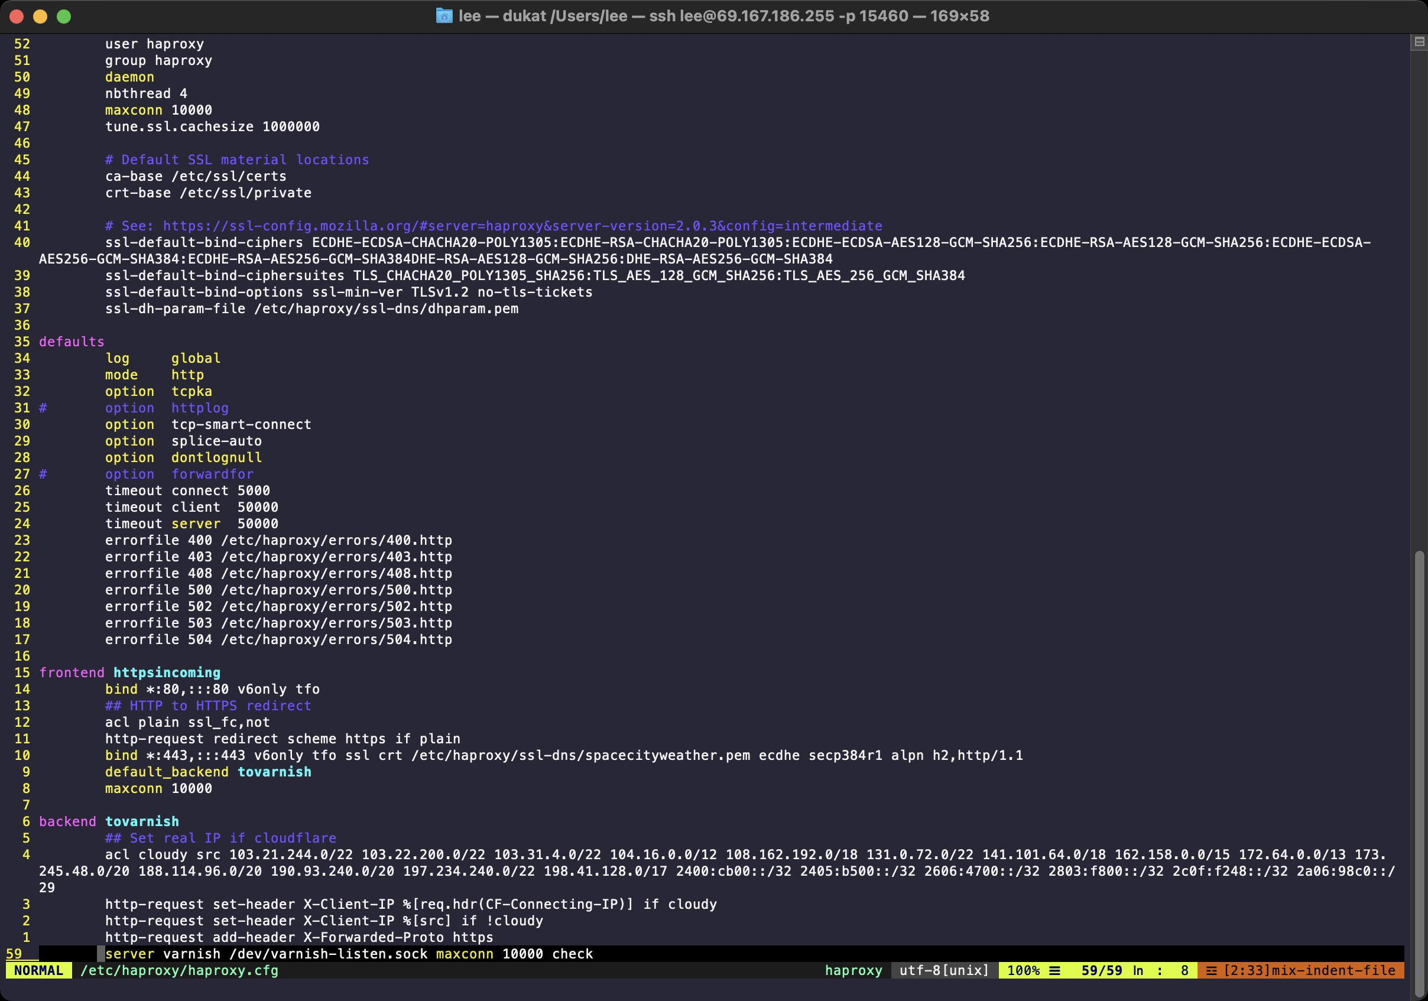The image size is (1428, 1001).
Task: Click the /etc/haproxy/haproxy.cfg filename in statusline
Action: click(179, 970)
